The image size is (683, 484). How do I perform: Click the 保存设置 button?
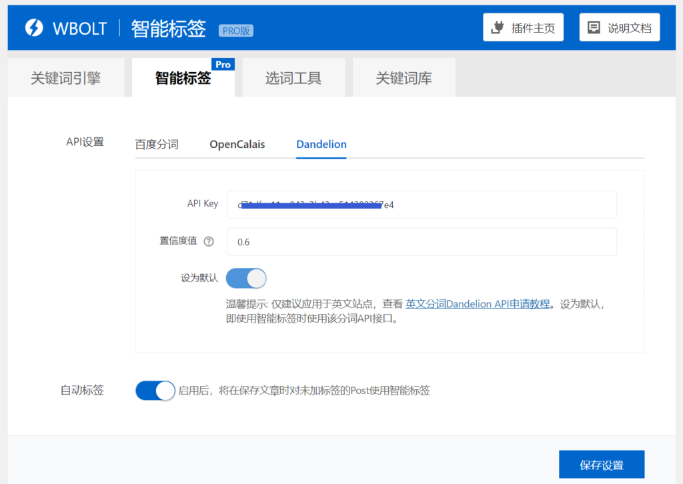[601, 464]
